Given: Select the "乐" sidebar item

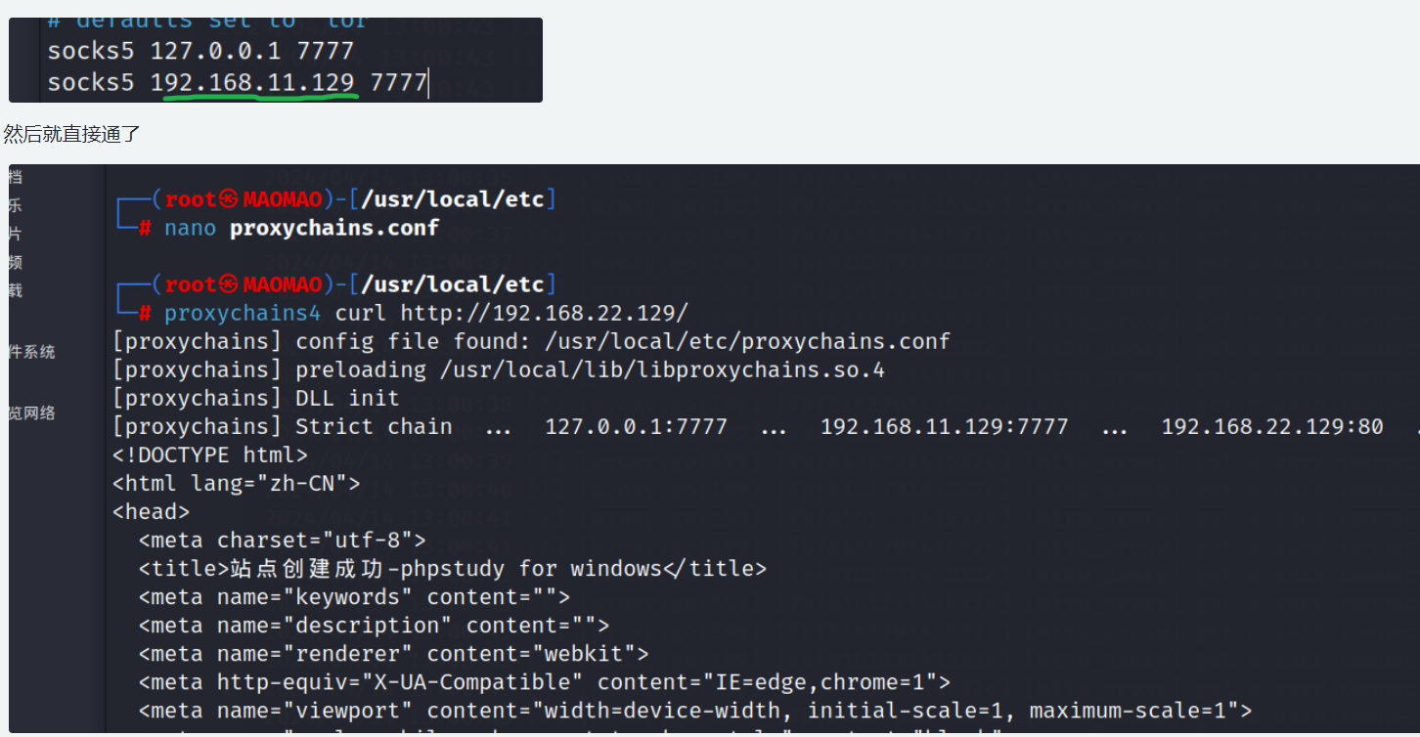Looking at the screenshot, I should pyautogui.click(x=15, y=205).
